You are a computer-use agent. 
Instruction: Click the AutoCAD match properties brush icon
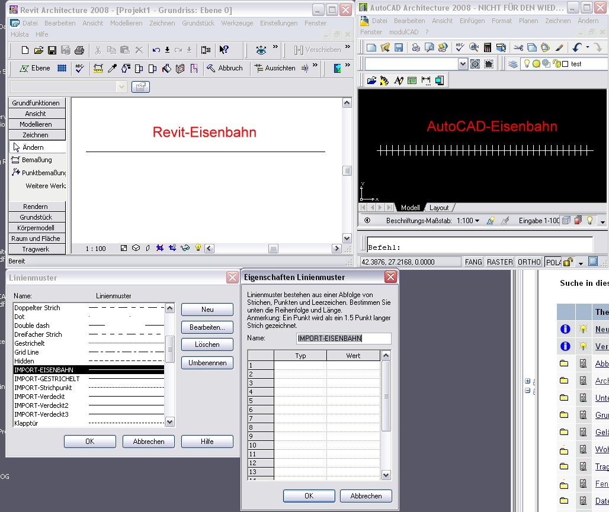[x=559, y=47]
